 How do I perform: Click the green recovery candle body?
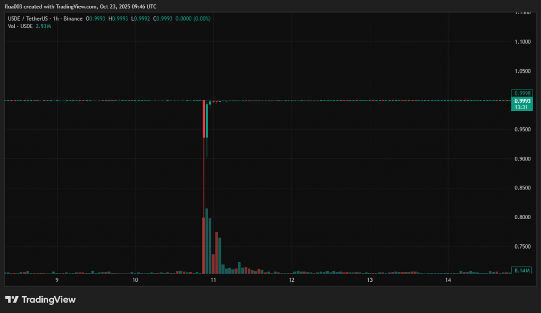(207, 121)
